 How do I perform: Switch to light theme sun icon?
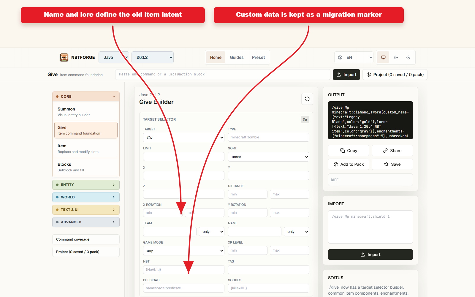[396, 57]
